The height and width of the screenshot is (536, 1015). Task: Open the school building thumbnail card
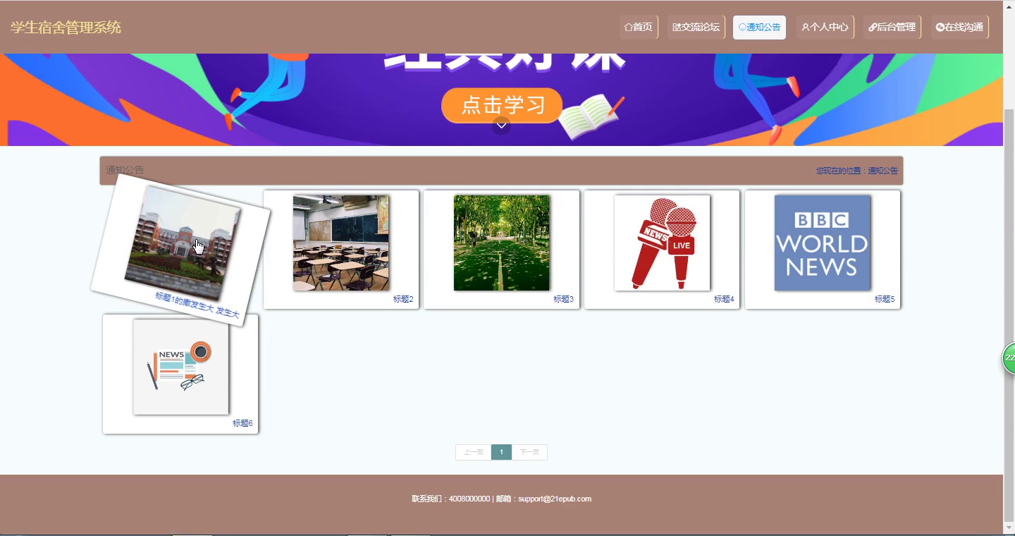[x=183, y=243]
